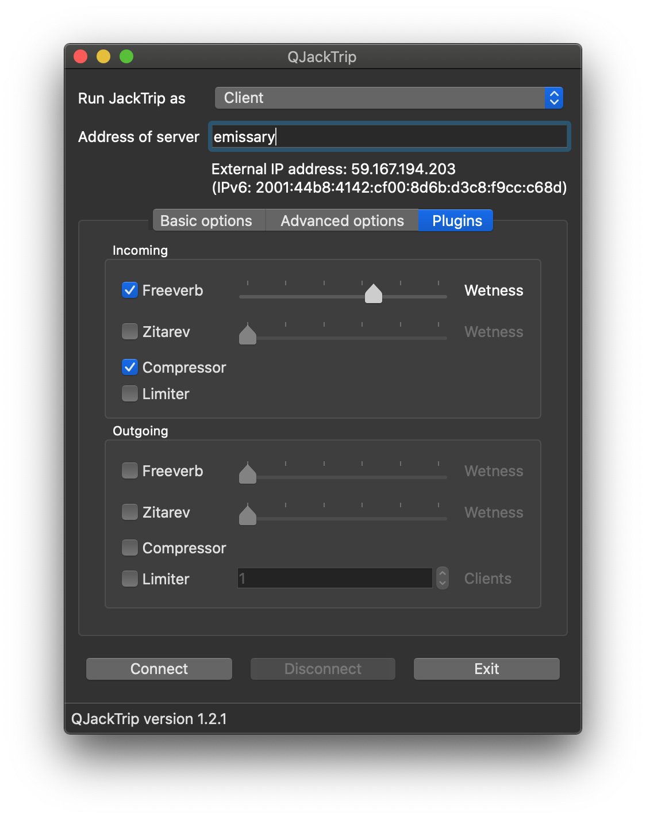646x819 pixels.
Task: Disable the Incoming Compressor checkbox
Action: click(130, 367)
